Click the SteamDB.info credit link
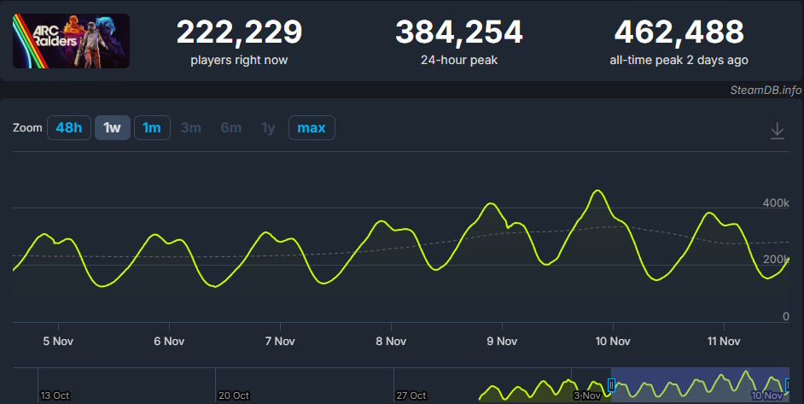The image size is (804, 404). [766, 90]
